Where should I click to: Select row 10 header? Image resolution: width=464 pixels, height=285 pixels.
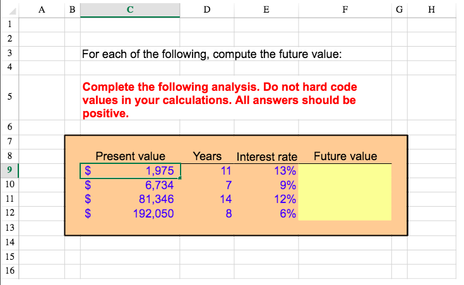coord(9,185)
